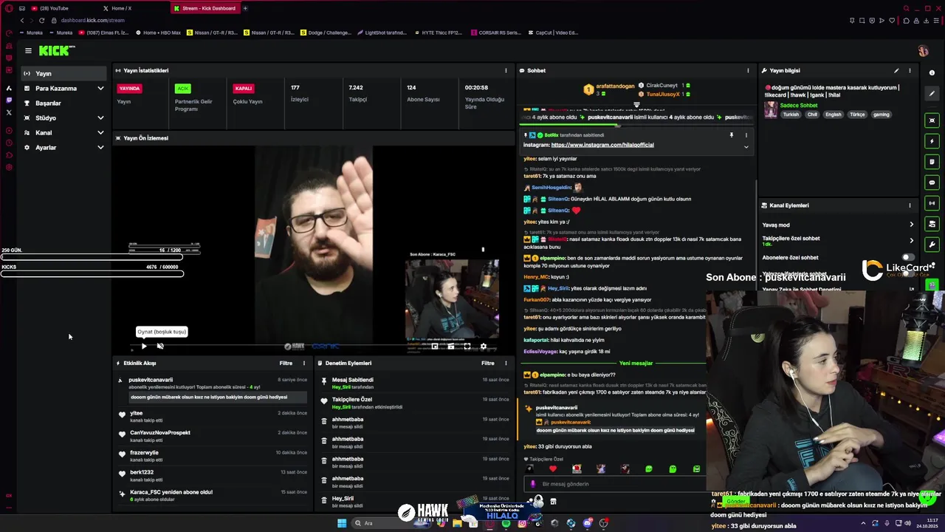Toggle the channel actions widget in right rail
The height and width of the screenshot is (532, 945).
click(x=932, y=224)
